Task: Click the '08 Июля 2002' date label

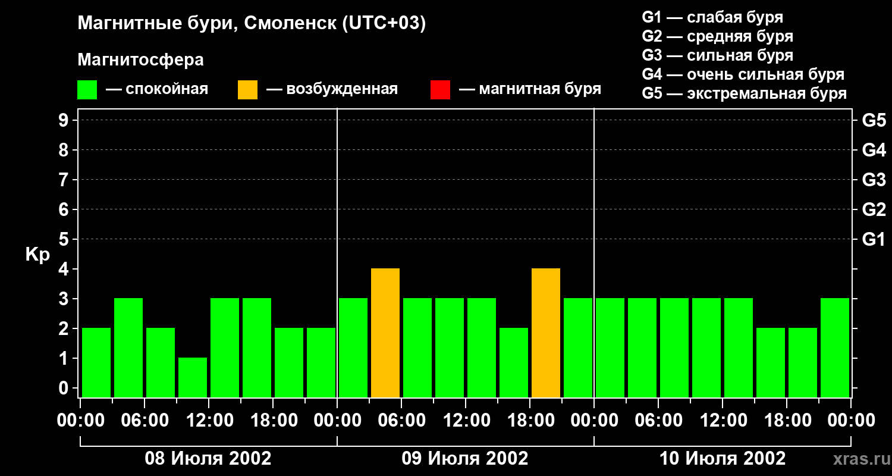Action: [x=208, y=459]
